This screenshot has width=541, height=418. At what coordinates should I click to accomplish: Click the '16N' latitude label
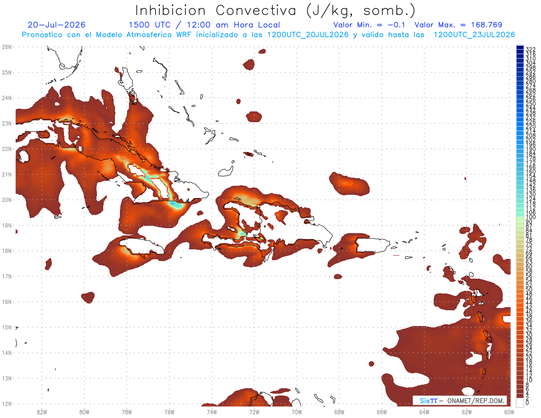point(7,302)
